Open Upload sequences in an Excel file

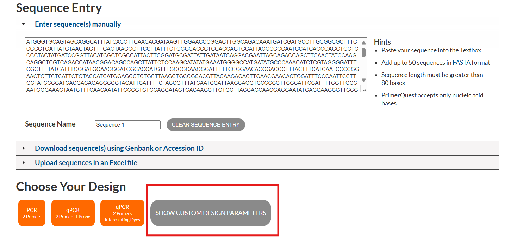(x=86, y=163)
